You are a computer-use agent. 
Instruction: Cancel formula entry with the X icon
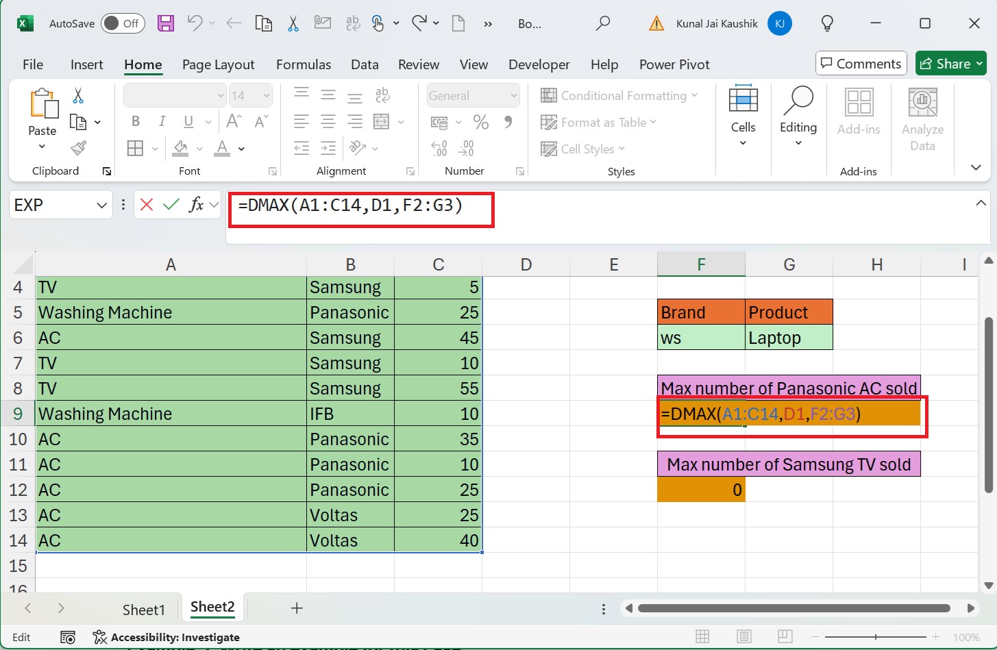[147, 204]
